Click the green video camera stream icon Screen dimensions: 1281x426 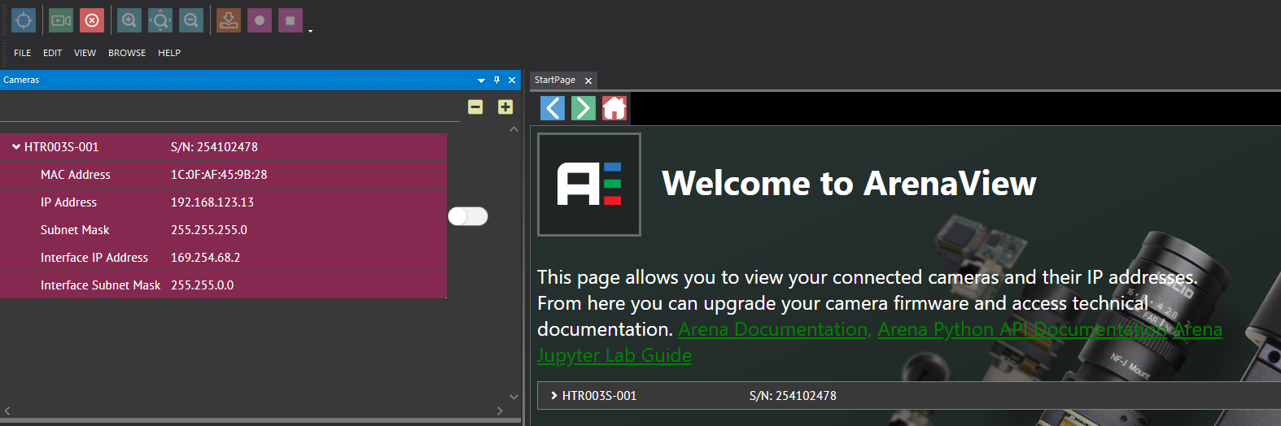click(x=61, y=20)
